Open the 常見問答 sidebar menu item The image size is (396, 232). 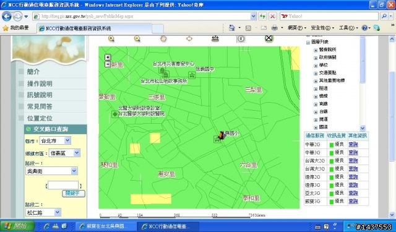click(x=40, y=106)
